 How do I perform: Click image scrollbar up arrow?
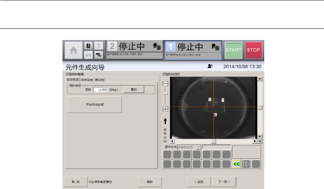(260, 79)
